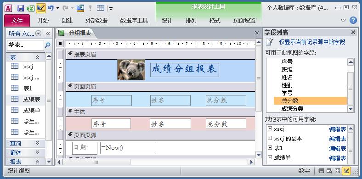Click the datasheet table icon in quick toolbar
This screenshot has height=179, width=362.
[101, 8]
